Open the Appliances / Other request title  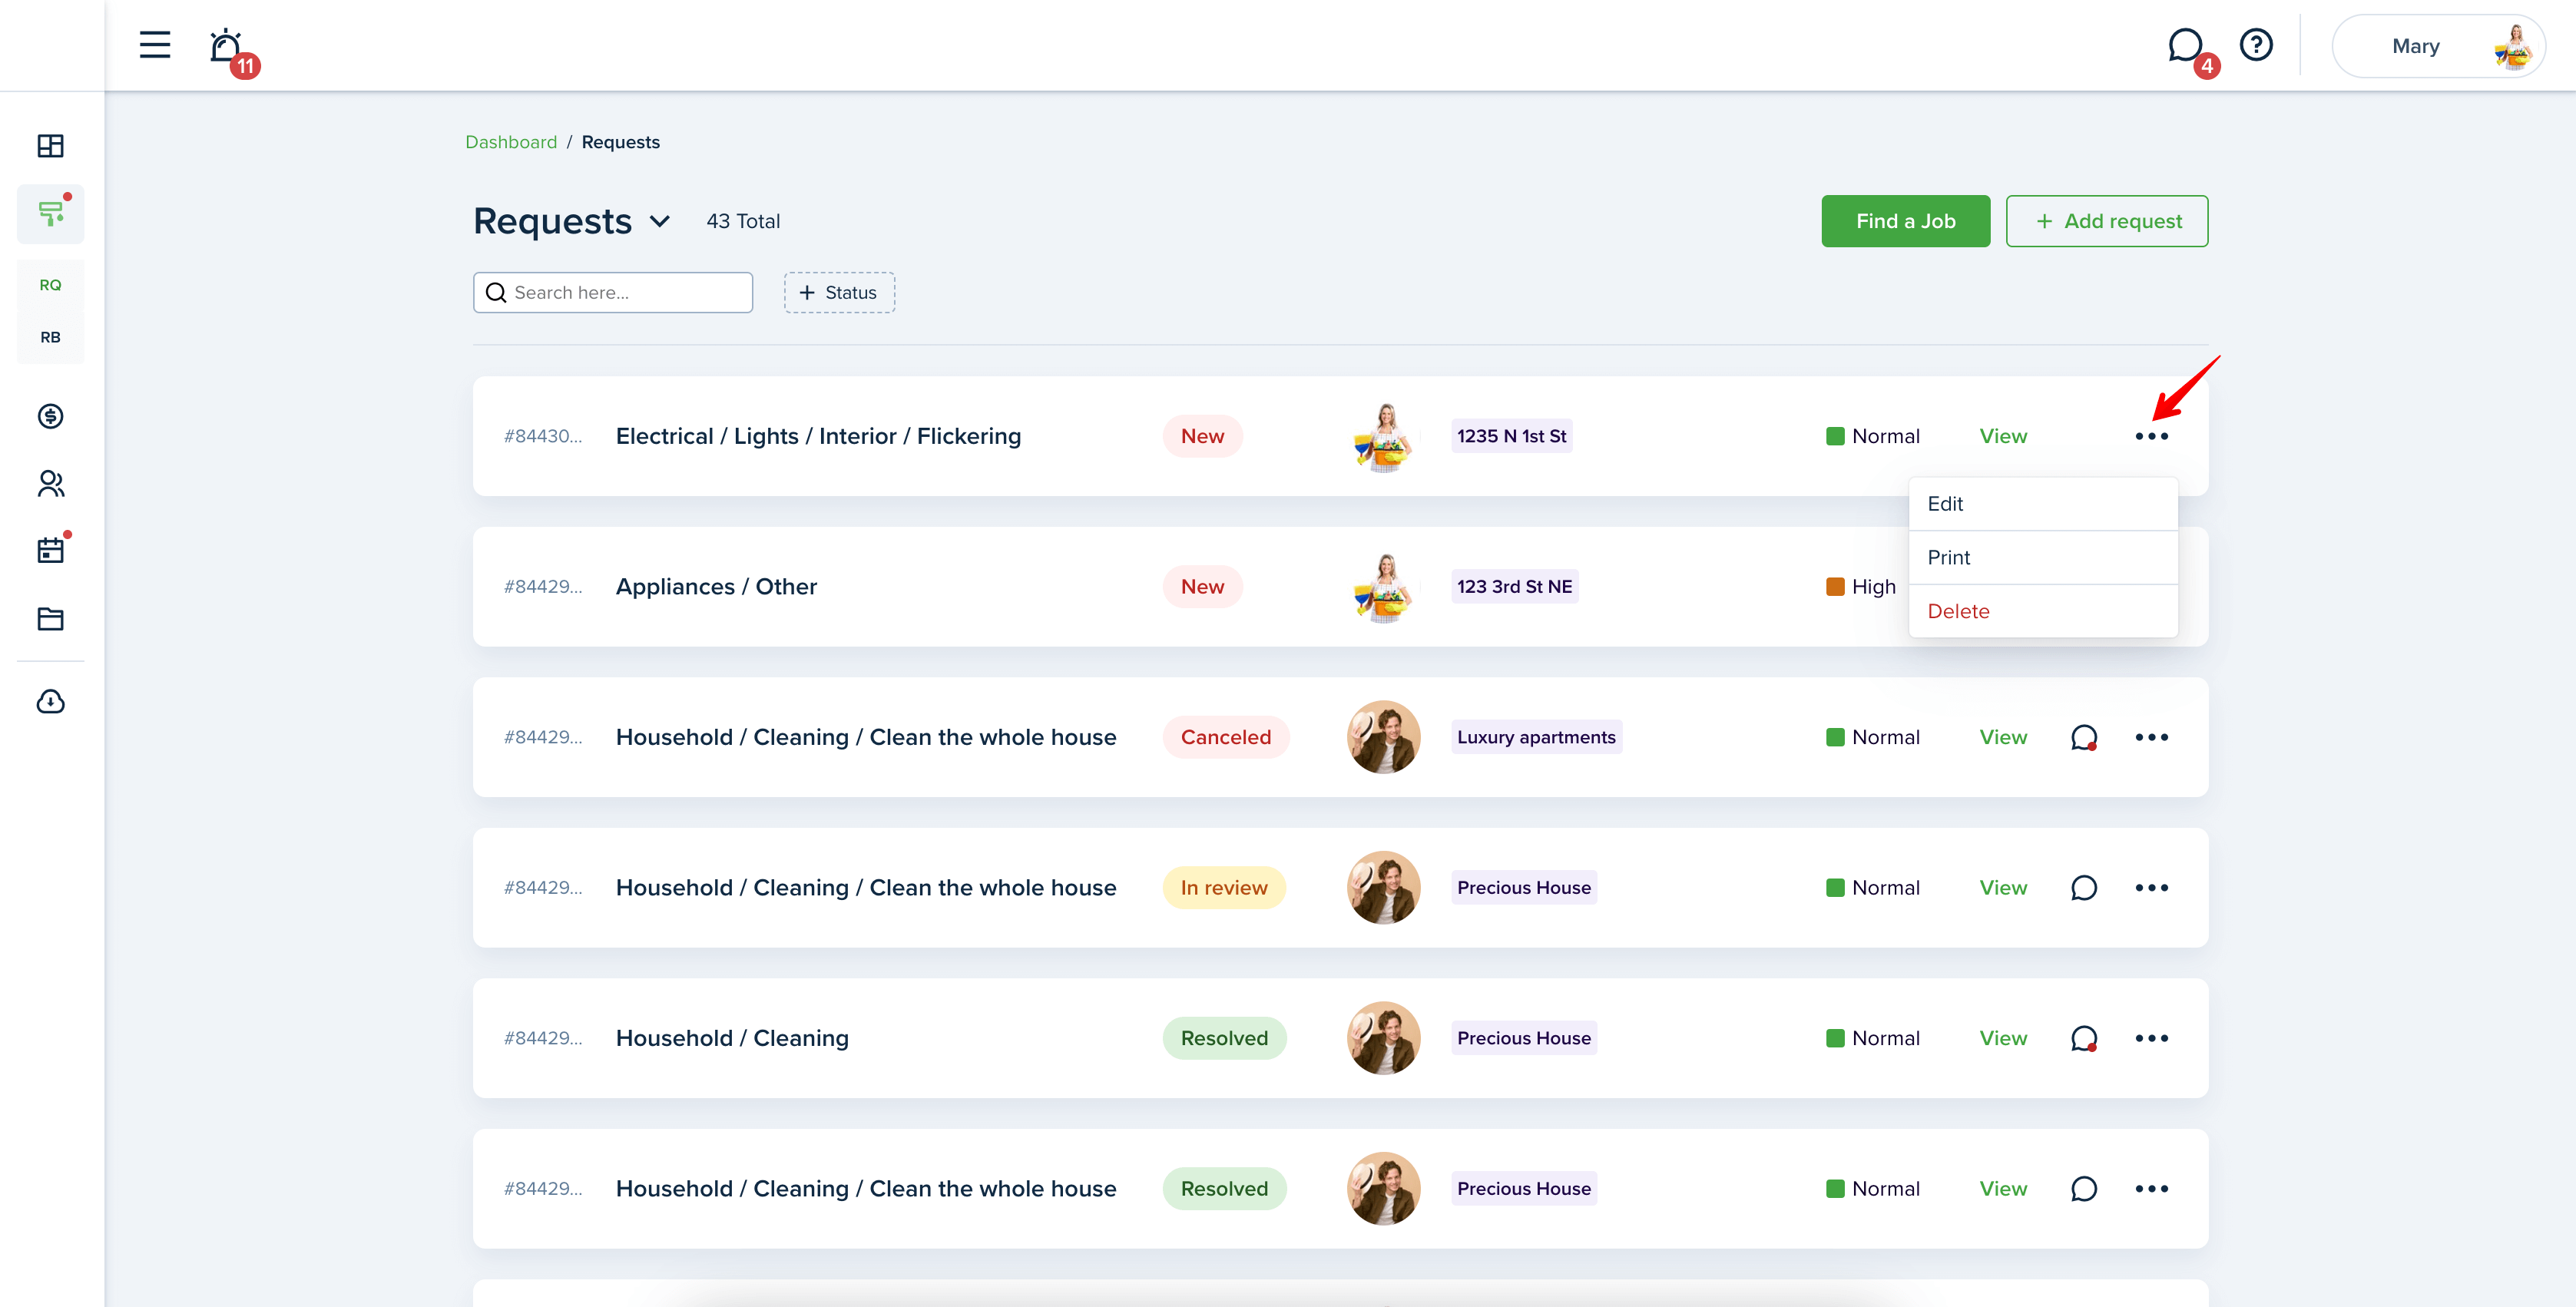tap(716, 587)
